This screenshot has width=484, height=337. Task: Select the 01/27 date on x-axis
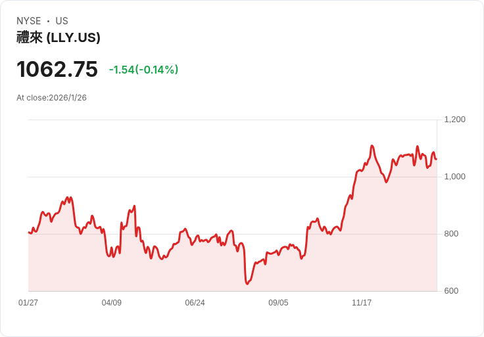pos(28,303)
